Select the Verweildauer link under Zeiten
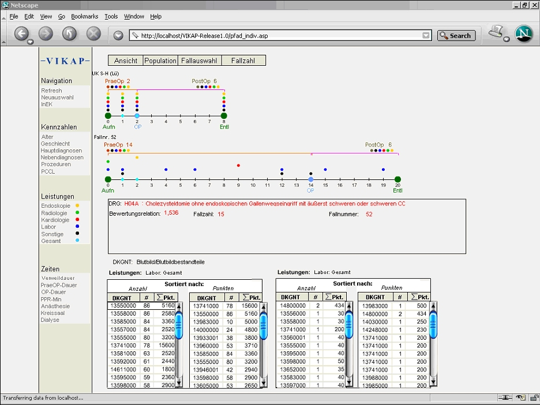Image resolution: width=540 pixels, height=405 pixels. (x=58, y=278)
